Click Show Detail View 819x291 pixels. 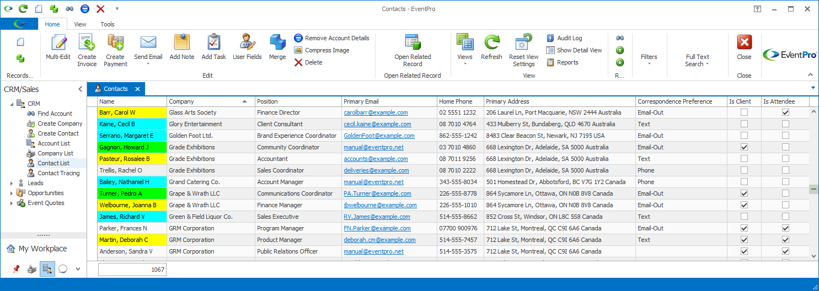tap(574, 50)
